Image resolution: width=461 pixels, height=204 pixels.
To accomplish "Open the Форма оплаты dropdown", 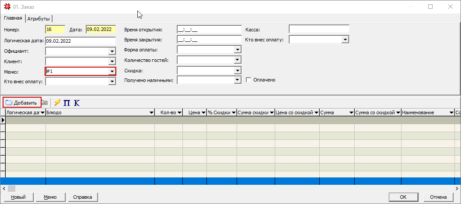I will pyautogui.click(x=237, y=50).
